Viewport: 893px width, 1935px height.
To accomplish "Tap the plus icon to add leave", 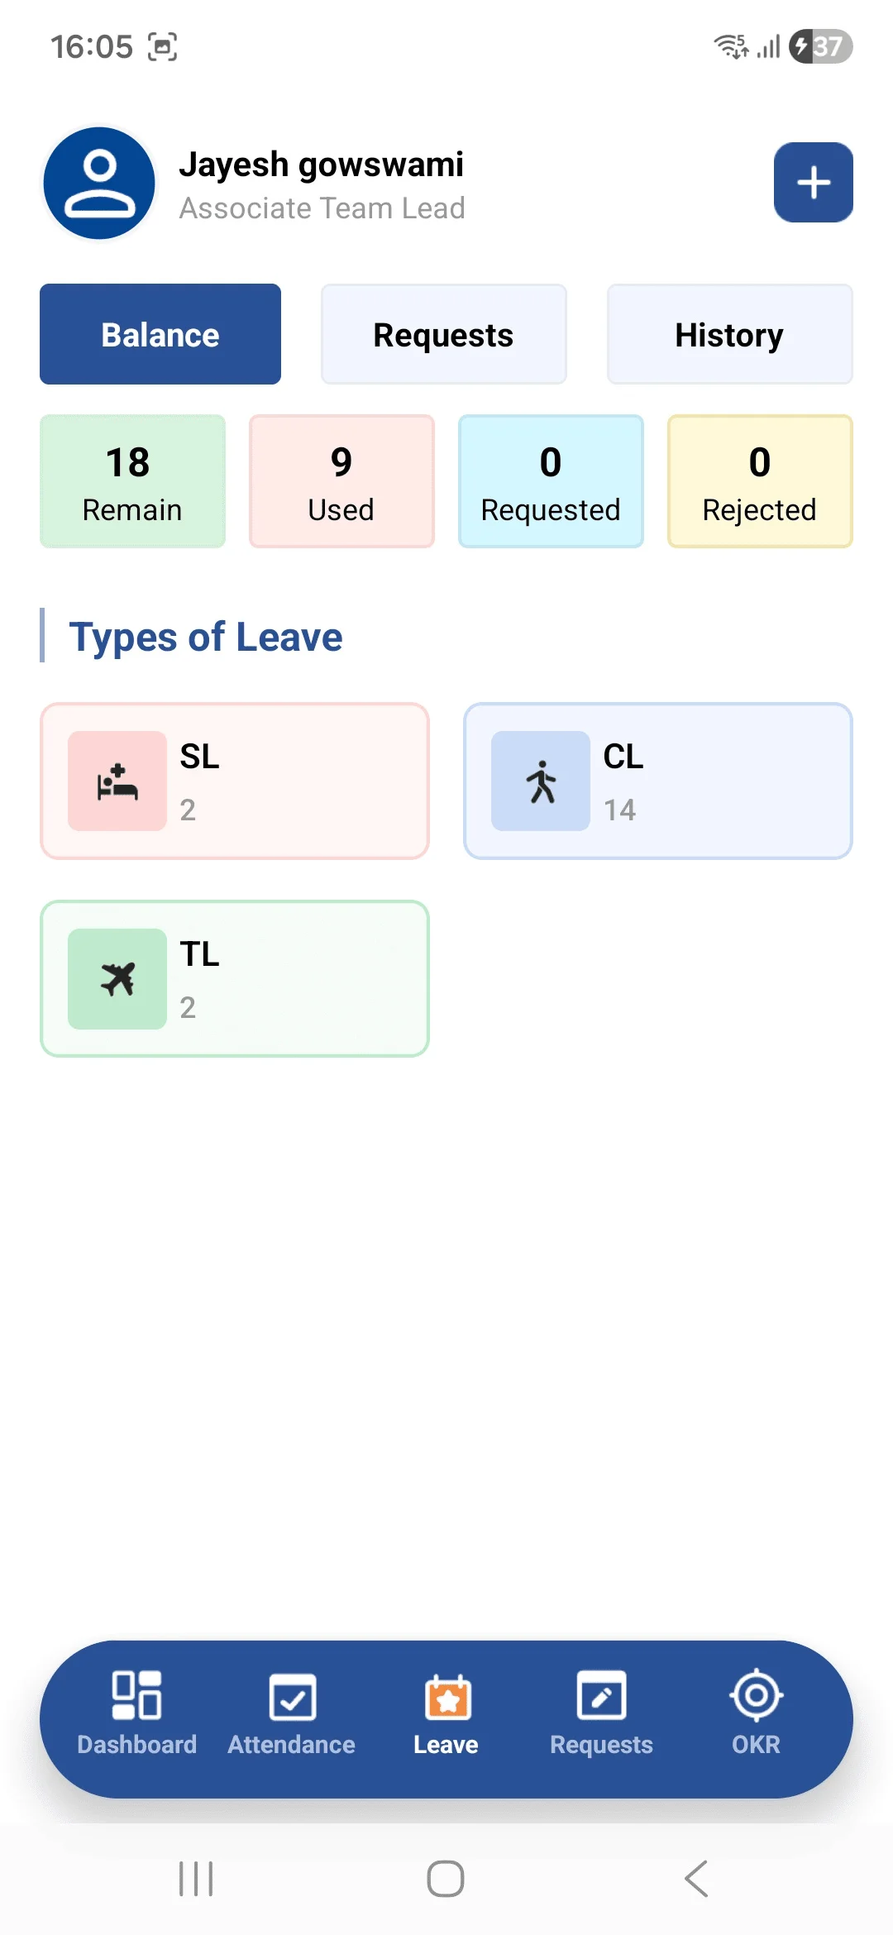I will click(x=813, y=183).
